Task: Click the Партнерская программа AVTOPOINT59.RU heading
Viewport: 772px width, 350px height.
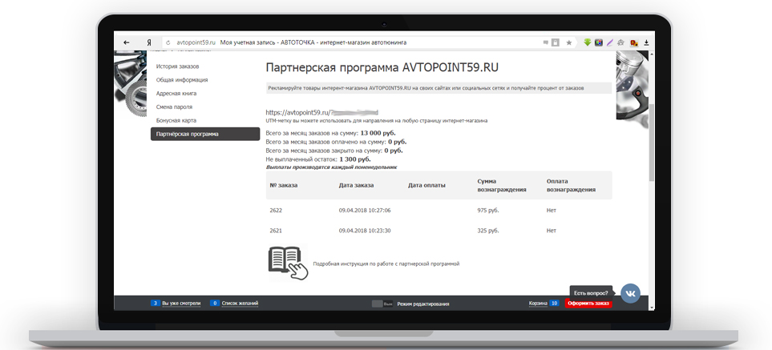Action: [x=382, y=67]
